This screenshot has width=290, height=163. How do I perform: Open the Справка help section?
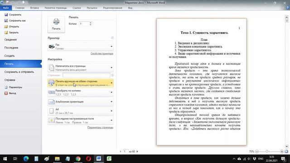(10, 80)
